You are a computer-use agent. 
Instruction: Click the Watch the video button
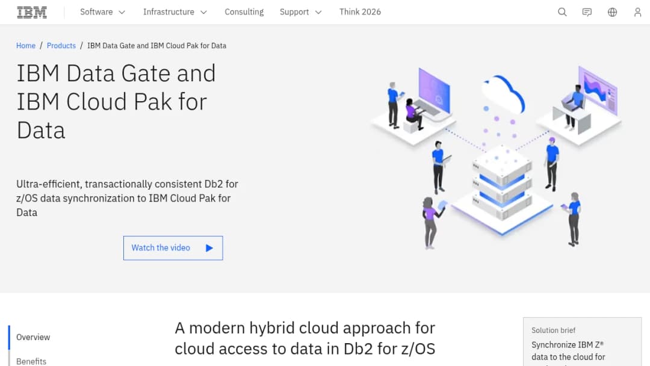(x=173, y=248)
